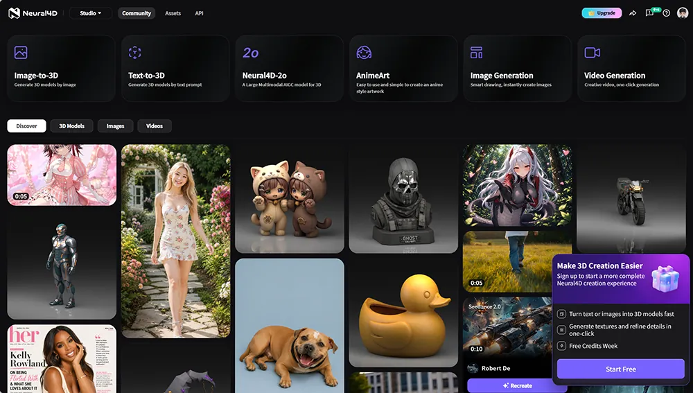The height and width of the screenshot is (393, 693).
Task: Filter by Videos
Action: click(x=155, y=126)
